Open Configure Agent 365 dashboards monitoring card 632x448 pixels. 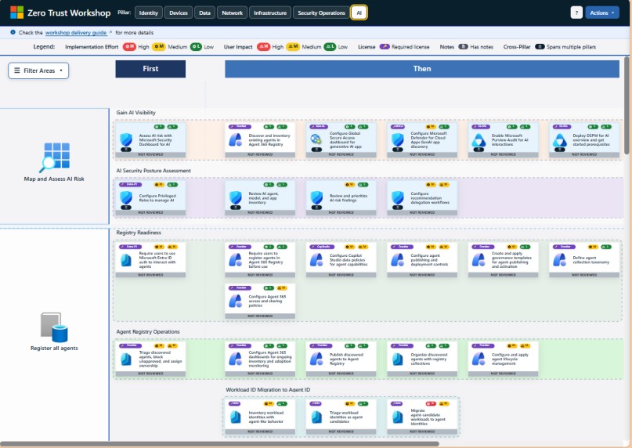click(260, 359)
